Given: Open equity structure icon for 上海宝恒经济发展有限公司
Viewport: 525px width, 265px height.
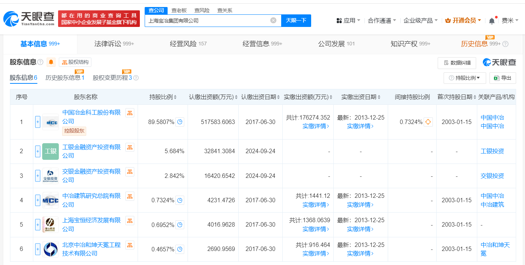Looking at the screenshot, I should 130,220.
